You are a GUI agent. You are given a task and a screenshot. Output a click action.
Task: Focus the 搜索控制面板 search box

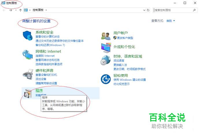click(175, 10)
